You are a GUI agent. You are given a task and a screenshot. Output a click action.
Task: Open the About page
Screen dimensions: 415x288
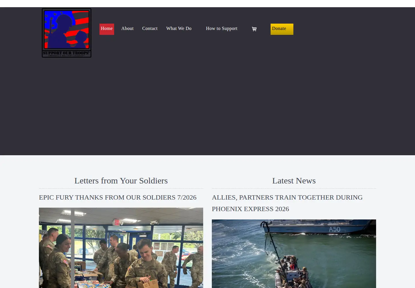[127, 29]
